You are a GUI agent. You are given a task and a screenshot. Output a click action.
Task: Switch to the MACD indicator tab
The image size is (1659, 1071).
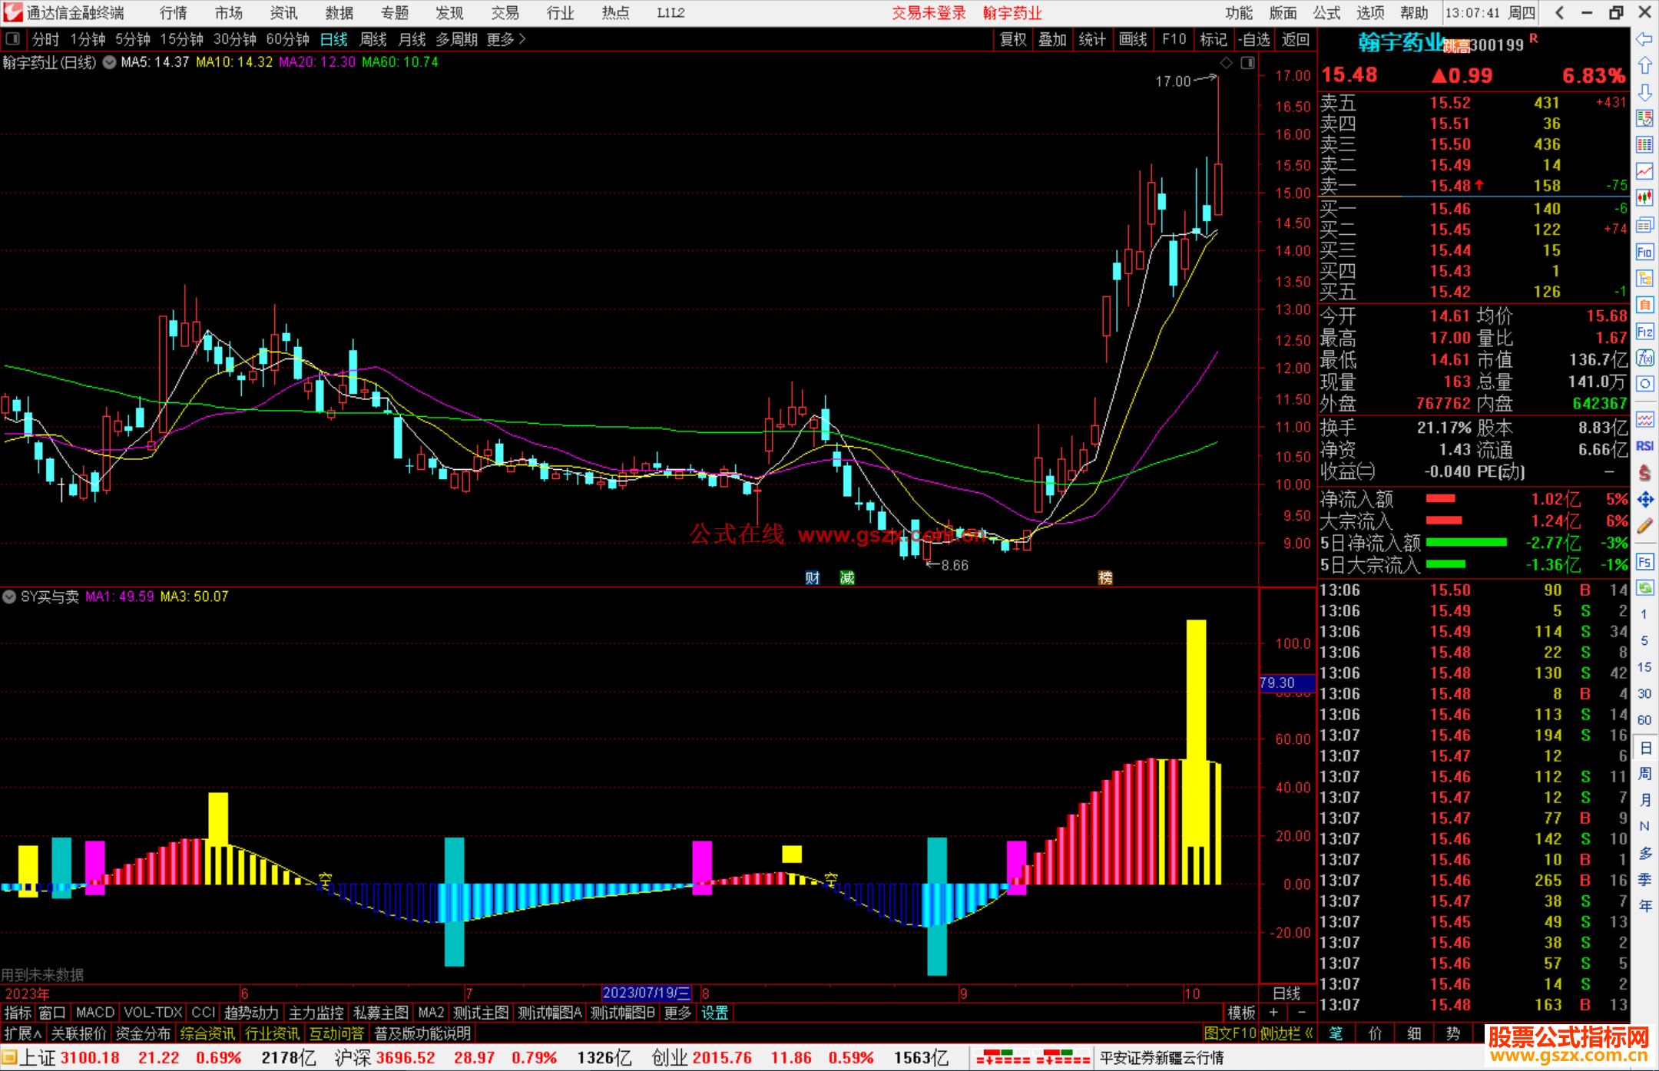click(x=94, y=1013)
